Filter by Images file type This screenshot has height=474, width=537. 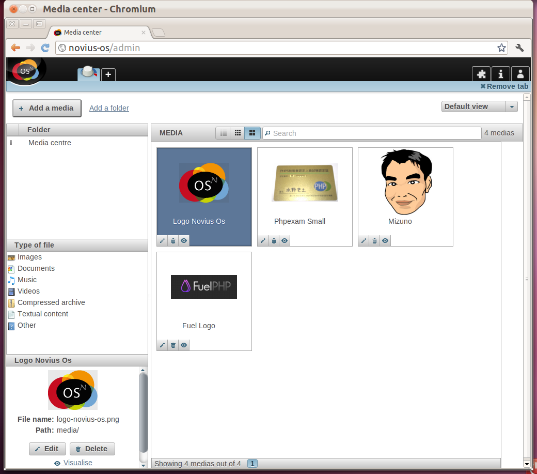click(x=29, y=257)
